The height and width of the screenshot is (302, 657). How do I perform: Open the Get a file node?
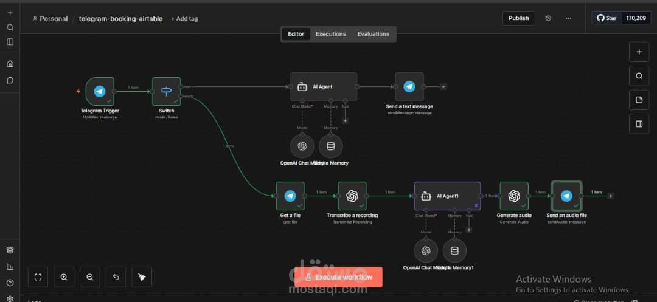(290, 196)
